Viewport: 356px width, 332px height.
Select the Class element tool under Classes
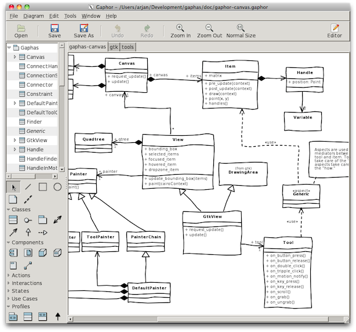tap(13, 220)
